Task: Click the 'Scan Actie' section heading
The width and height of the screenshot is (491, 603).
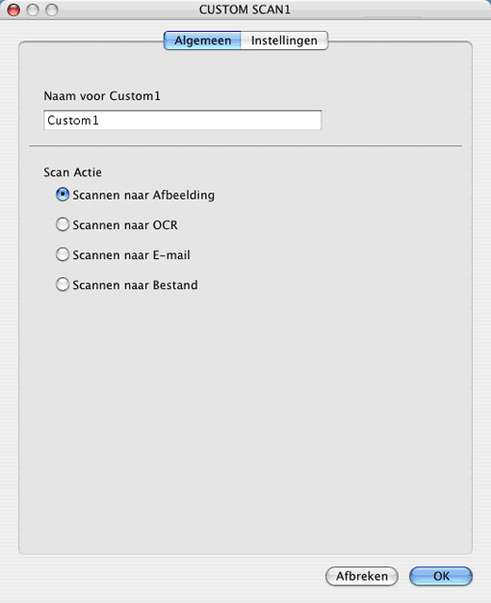Action: click(72, 172)
